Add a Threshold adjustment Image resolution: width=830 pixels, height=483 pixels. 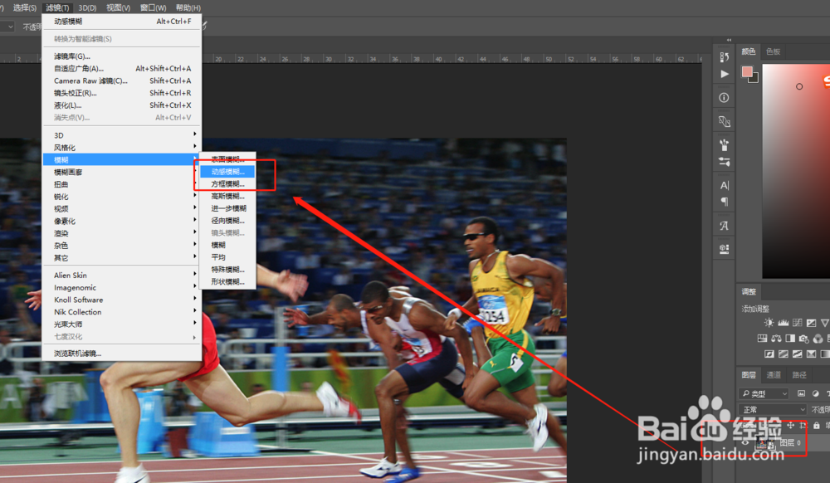(797, 354)
